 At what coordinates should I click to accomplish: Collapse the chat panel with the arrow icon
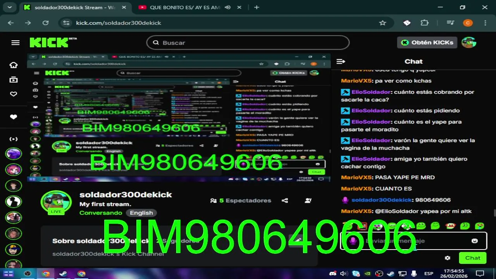point(341,61)
